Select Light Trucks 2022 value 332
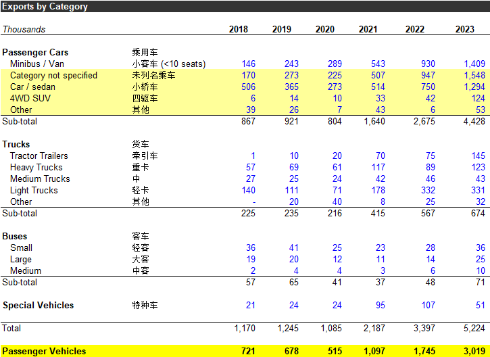 click(428, 191)
